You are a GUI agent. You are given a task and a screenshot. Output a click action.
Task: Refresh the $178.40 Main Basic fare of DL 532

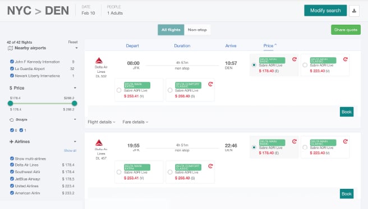pos(295,59)
